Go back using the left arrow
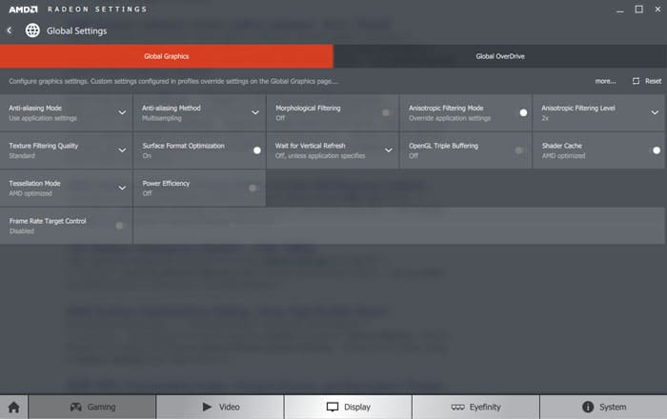Screen dimensions: 667x419 [10, 30]
